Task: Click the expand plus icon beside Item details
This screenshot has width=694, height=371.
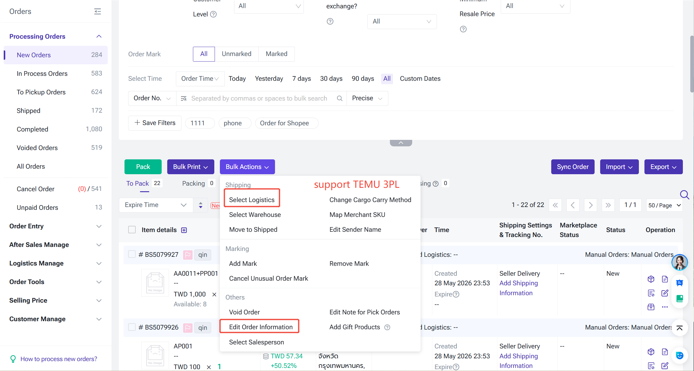Action: click(184, 230)
